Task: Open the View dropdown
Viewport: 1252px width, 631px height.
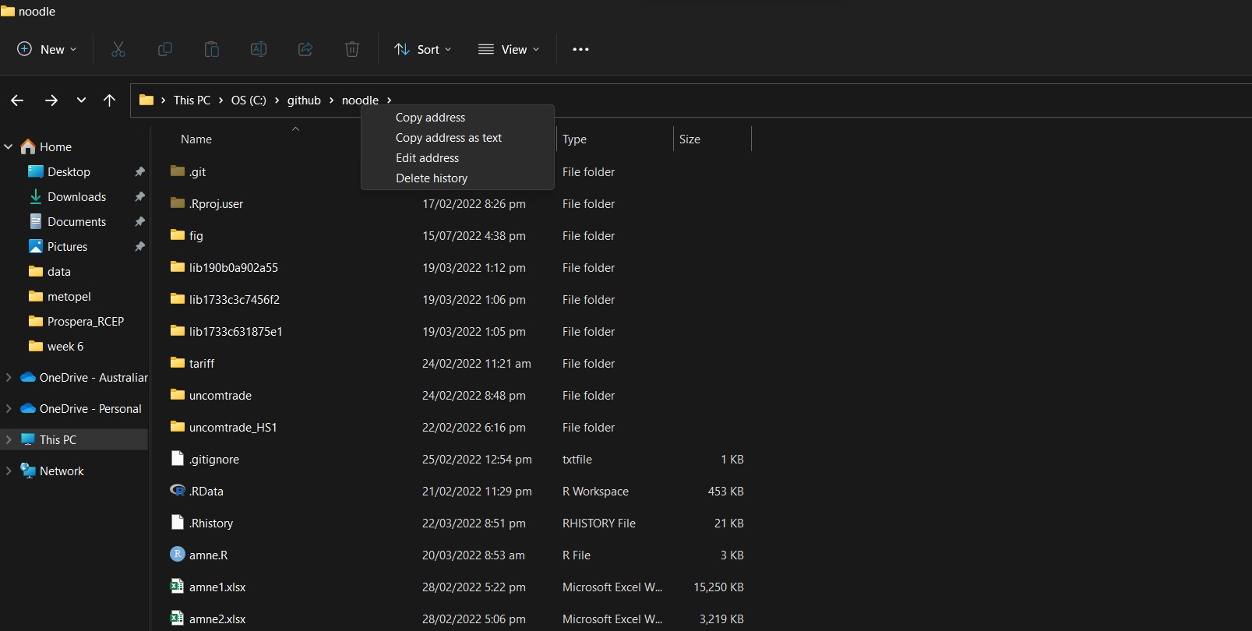Action: coord(509,49)
